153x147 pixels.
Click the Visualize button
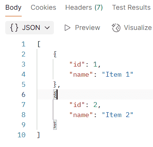click(132, 28)
